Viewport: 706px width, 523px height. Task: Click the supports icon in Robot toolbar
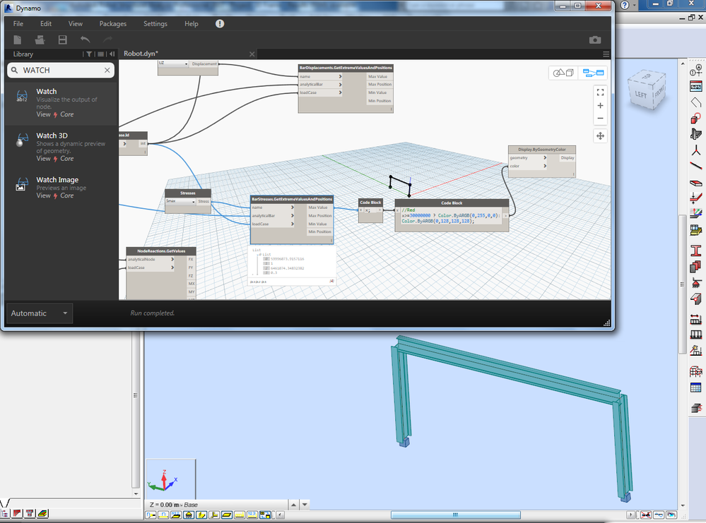(x=696, y=283)
